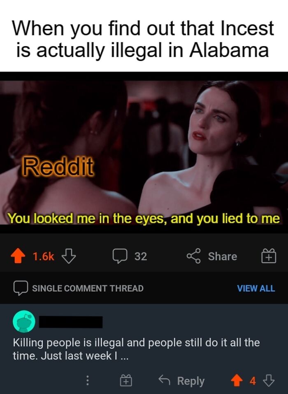Click the comment's reply arrow icon
Screen dimensions: 288x394
point(165,380)
